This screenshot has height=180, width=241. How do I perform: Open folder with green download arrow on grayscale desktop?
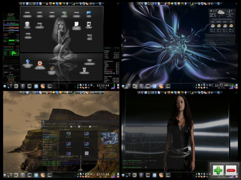click(64, 14)
